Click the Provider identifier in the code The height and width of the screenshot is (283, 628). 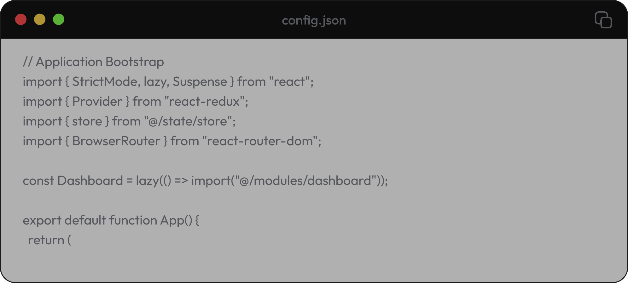click(97, 102)
